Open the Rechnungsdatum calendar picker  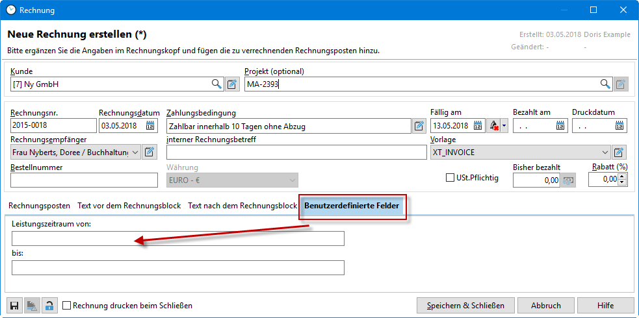pyautogui.click(x=151, y=126)
